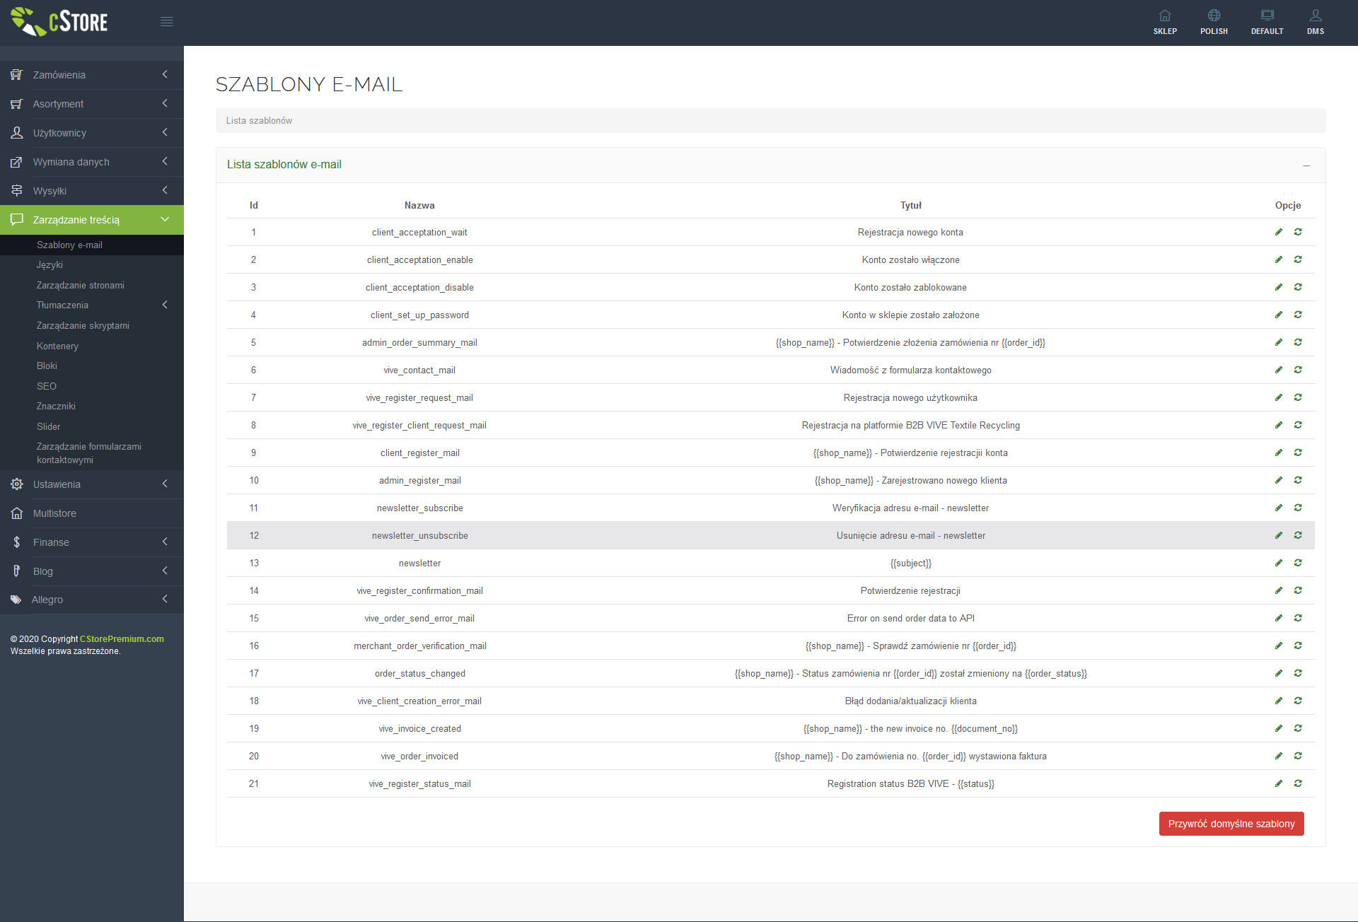The image size is (1358, 922).
Task: Open the SEO submenu item
Action: tap(92, 386)
